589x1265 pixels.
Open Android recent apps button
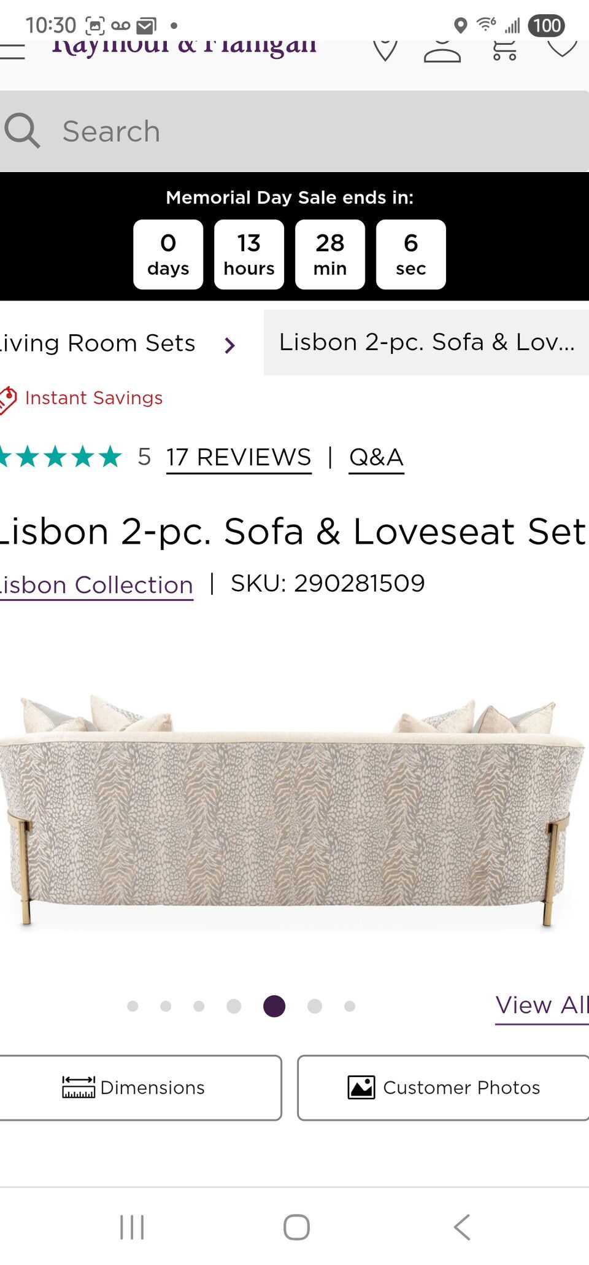pos(132,1227)
